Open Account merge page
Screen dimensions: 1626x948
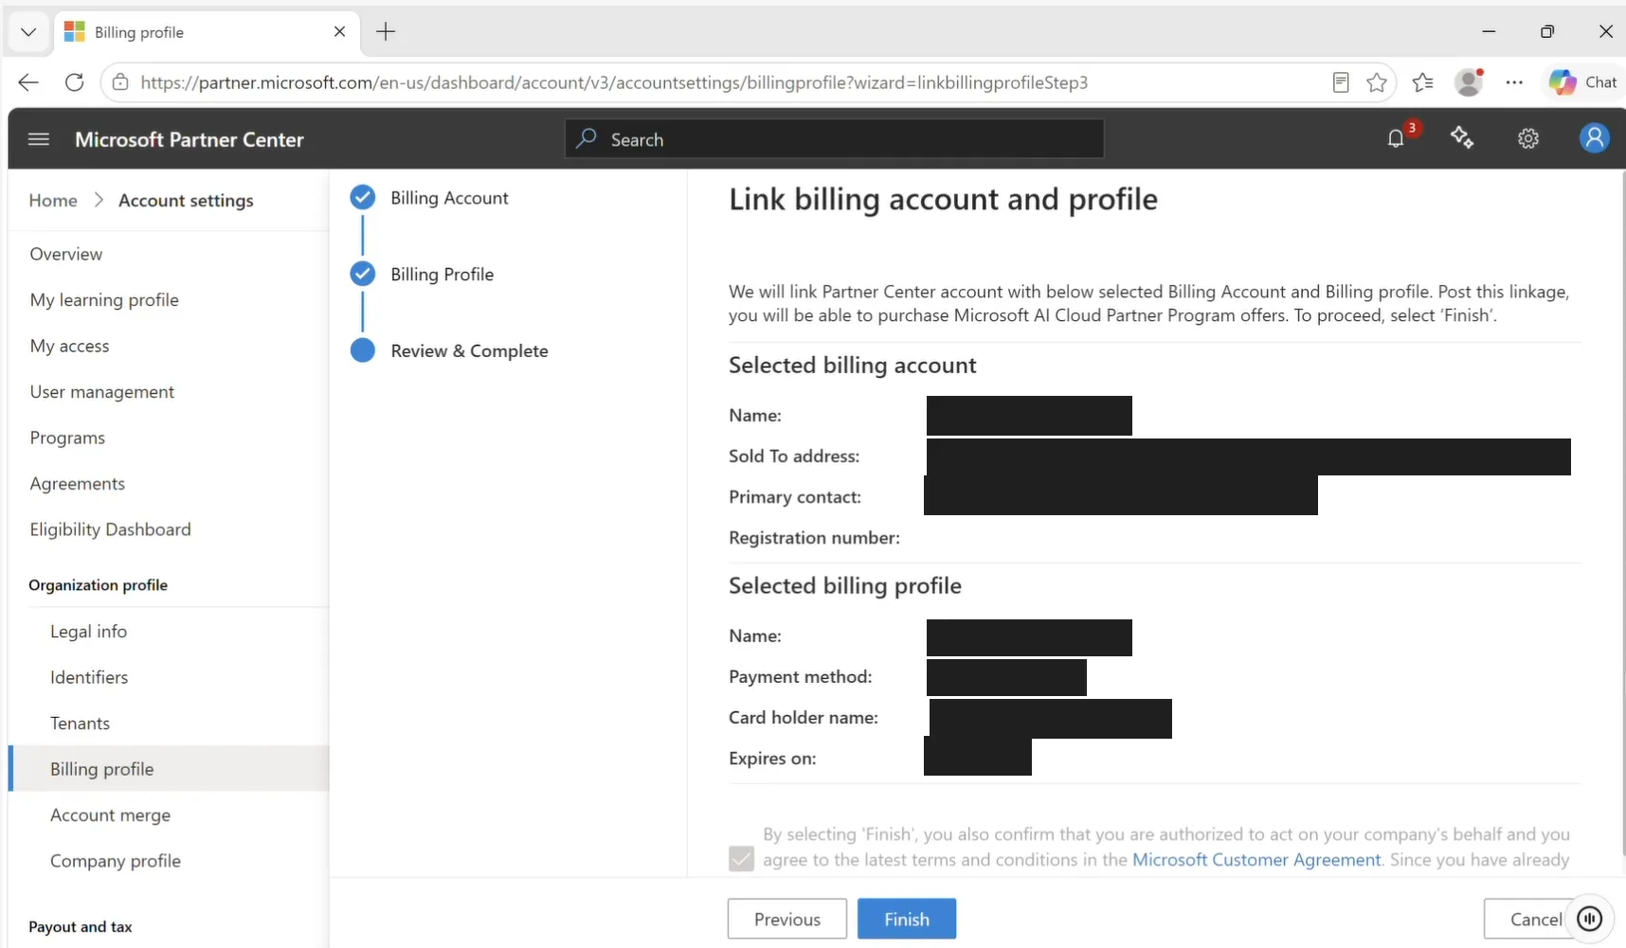tap(111, 815)
